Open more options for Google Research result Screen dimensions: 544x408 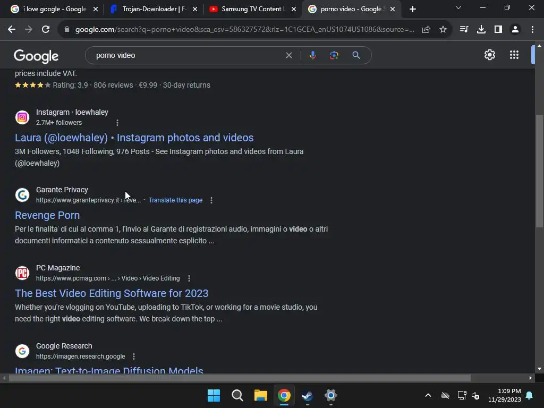click(134, 356)
